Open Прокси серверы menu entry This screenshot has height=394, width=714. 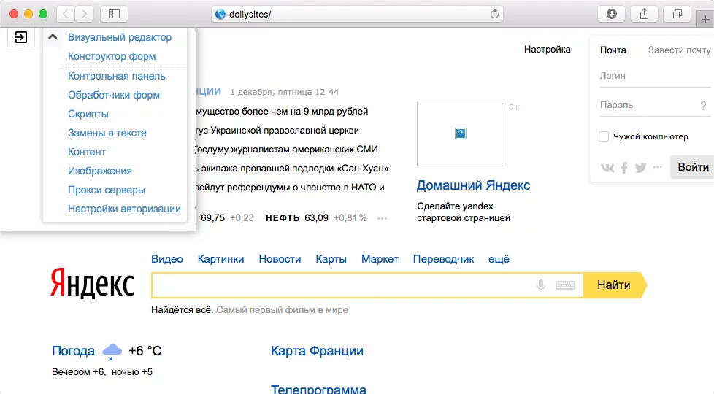pyautogui.click(x=107, y=190)
